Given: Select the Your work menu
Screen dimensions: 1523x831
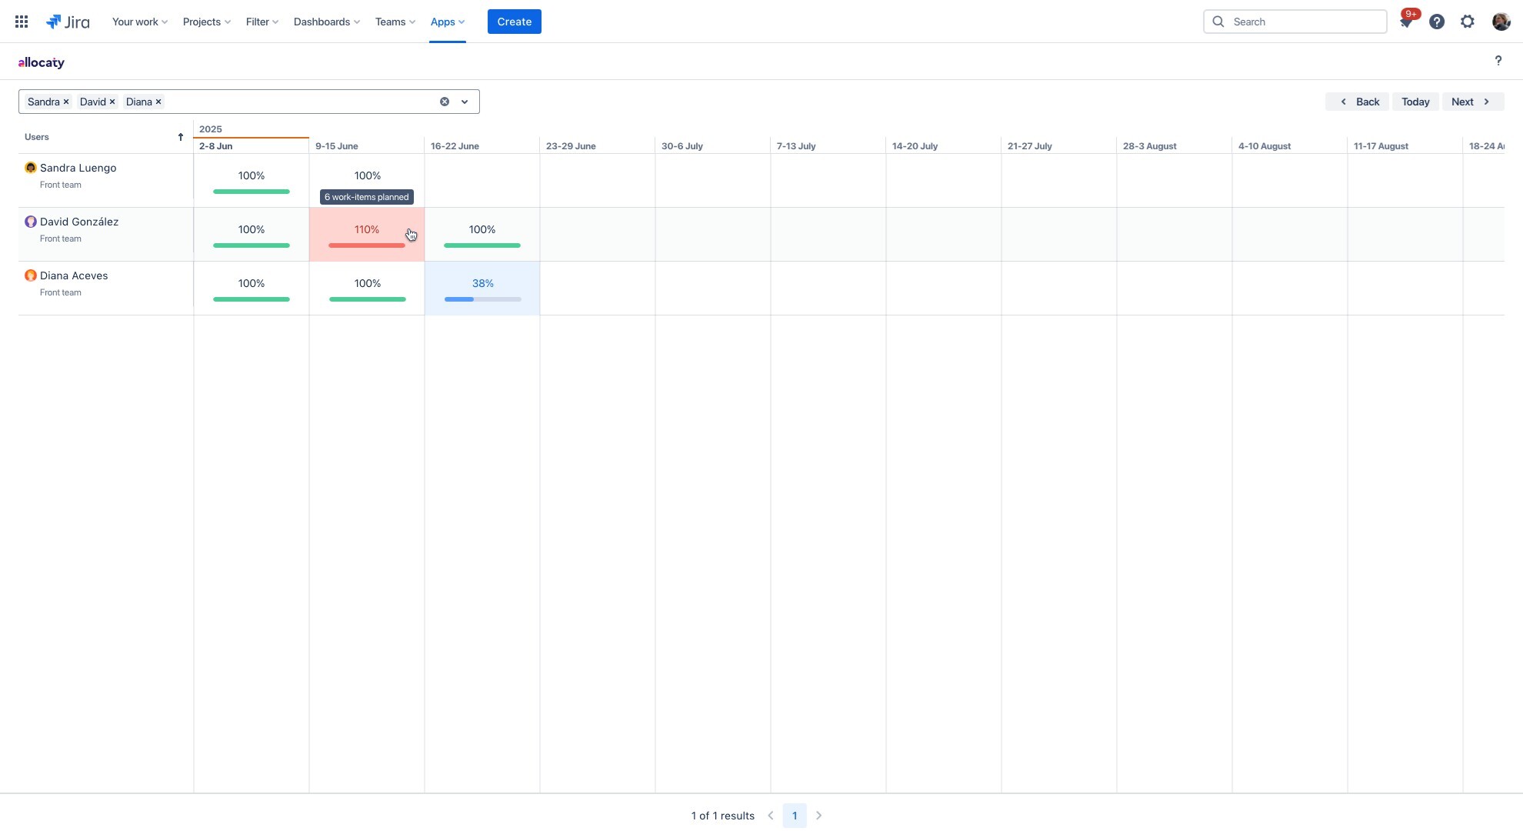Looking at the screenshot, I should (x=138, y=22).
